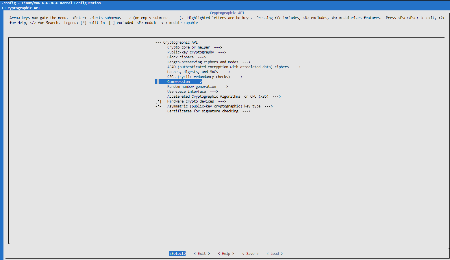
Task: Open the Userspace interface submenu
Action: 186,92
